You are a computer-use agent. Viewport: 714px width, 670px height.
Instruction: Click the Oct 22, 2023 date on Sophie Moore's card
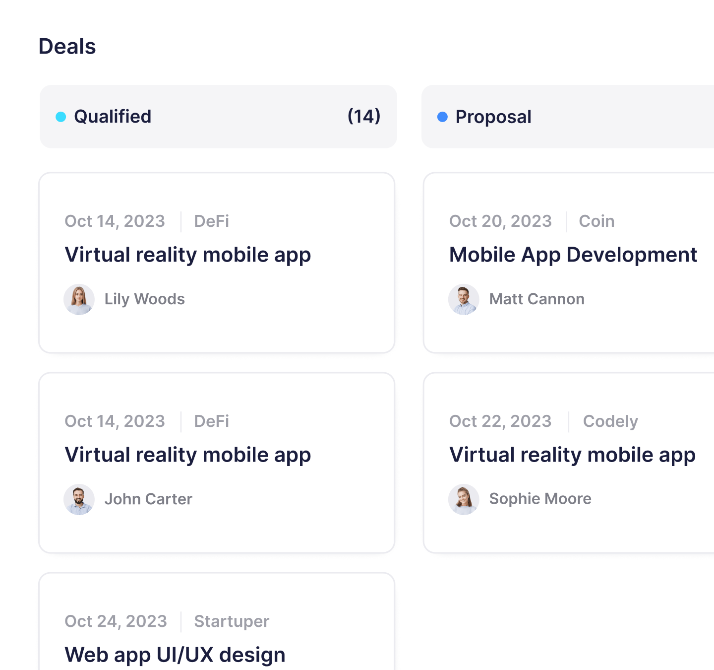(500, 421)
